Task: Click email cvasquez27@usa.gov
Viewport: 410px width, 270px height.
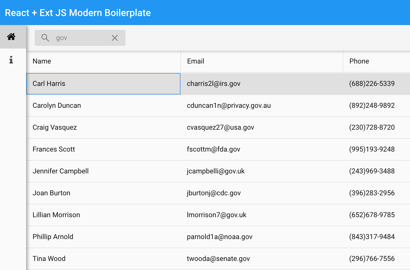Action: coord(220,128)
